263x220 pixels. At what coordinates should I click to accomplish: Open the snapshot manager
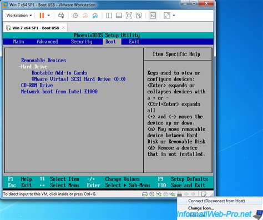pos(95,16)
